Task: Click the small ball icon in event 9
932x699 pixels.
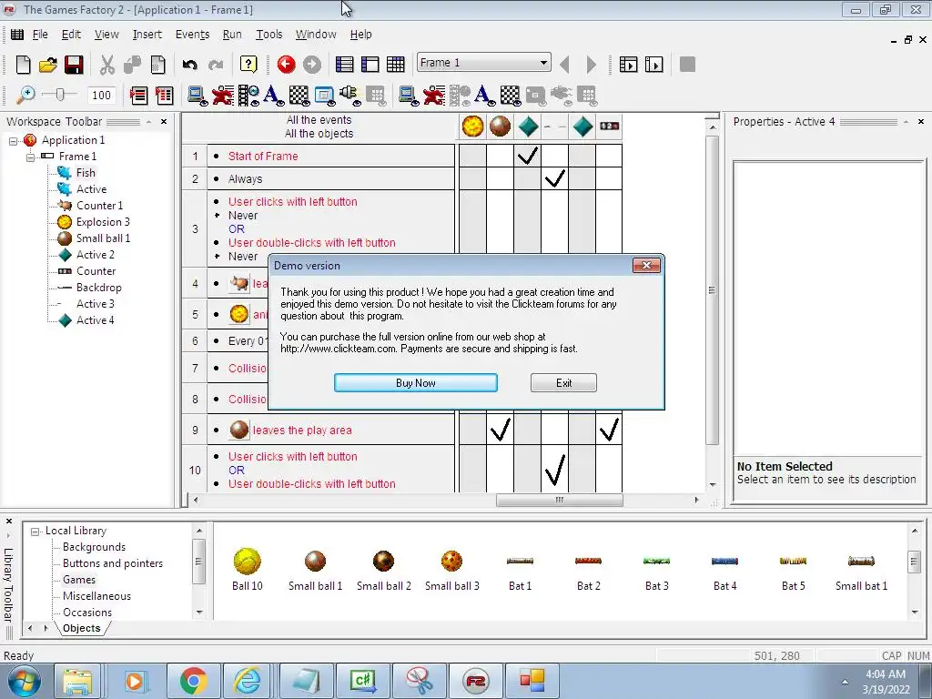Action: pos(239,430)
